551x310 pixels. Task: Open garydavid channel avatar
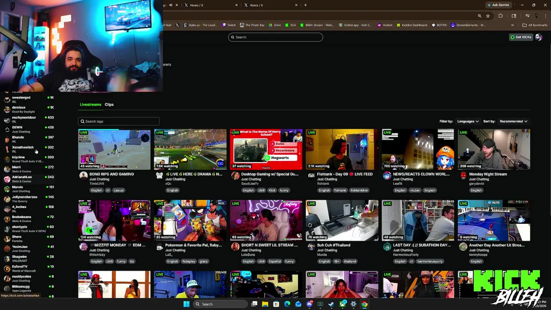tap(463, 176)
